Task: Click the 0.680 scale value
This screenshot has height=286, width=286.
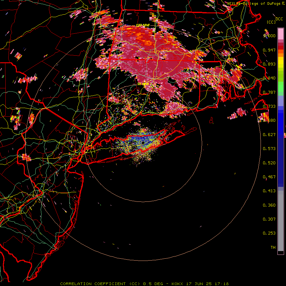Action: tap(269, 120)
